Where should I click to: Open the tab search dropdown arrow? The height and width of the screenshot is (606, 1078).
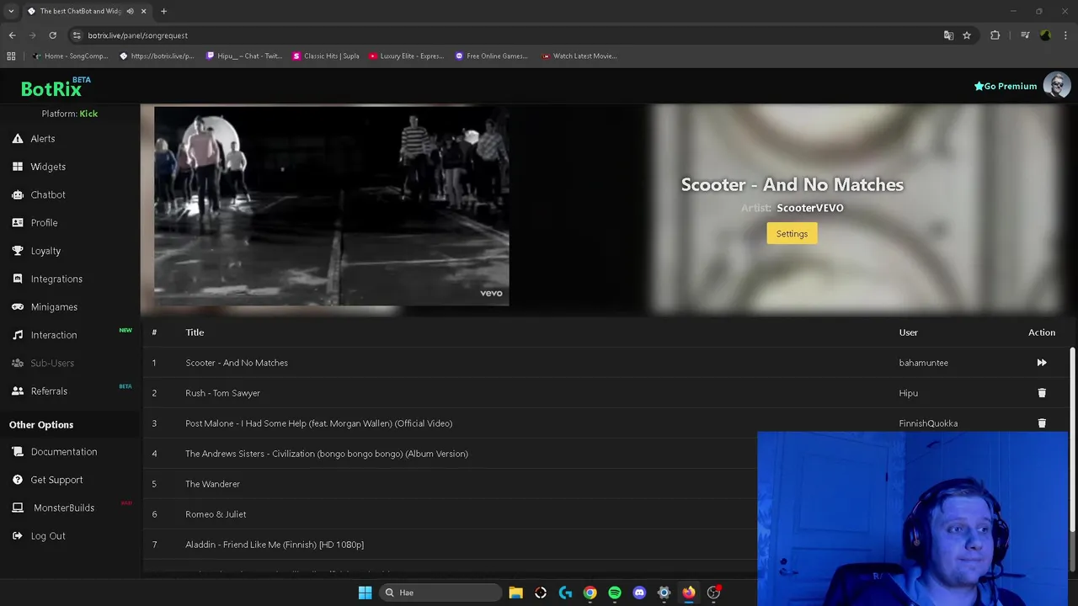point(11,11)
